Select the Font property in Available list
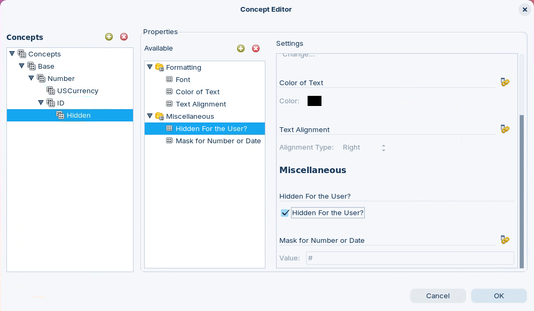Screen dimensions: 534x311 pyautogui.click(x=183, y=79)
